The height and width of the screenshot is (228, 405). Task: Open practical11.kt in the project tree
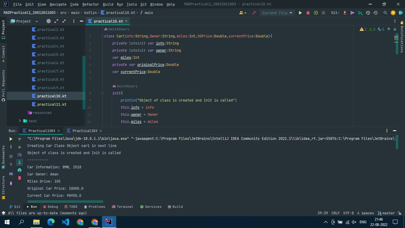52,104
